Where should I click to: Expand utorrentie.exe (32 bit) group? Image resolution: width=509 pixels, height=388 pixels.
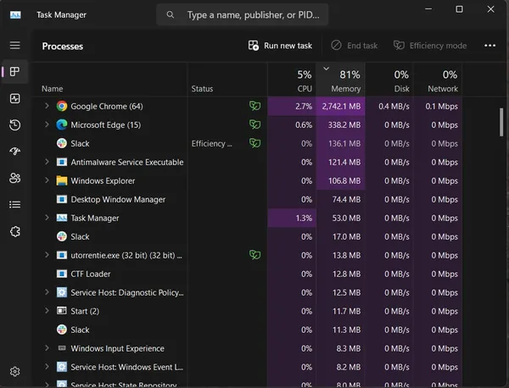(47, 255)
